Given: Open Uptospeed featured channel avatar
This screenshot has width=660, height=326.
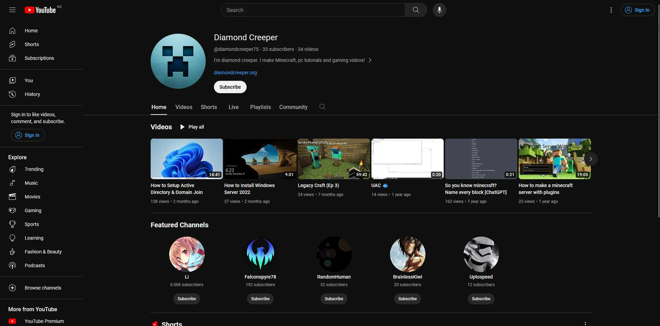Looking at the screenshot, I should 481,254.
